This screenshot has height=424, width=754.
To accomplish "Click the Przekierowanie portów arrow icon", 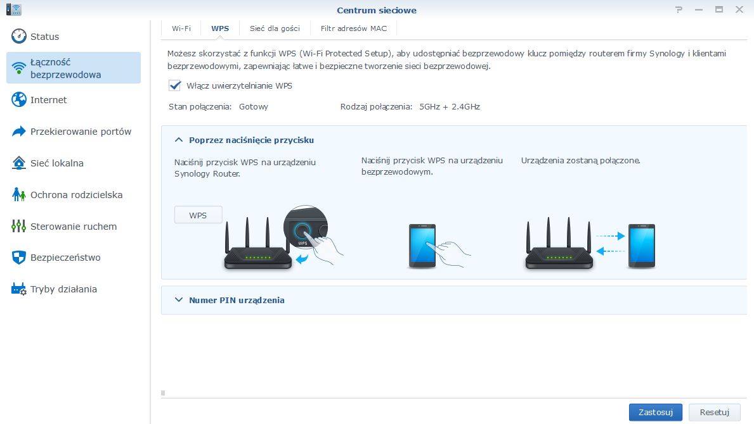I will click(x=19, y=132).
